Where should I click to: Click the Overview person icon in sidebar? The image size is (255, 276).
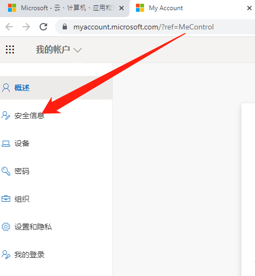point(6,88)
